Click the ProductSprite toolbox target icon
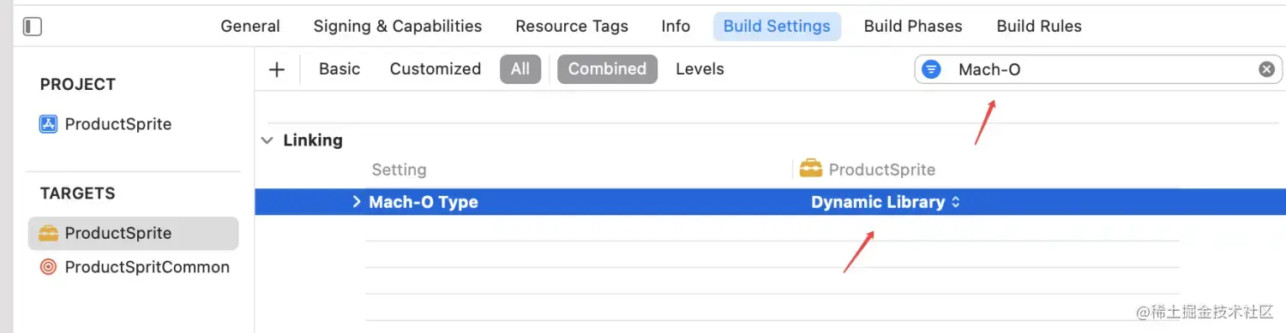Viewport: 1286px width, 333px height. tap(49, 233)
